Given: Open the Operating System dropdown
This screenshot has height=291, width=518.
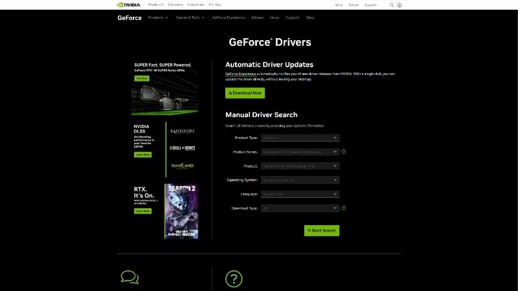Looking at the screenshot, I should click(x=300, y=180).
